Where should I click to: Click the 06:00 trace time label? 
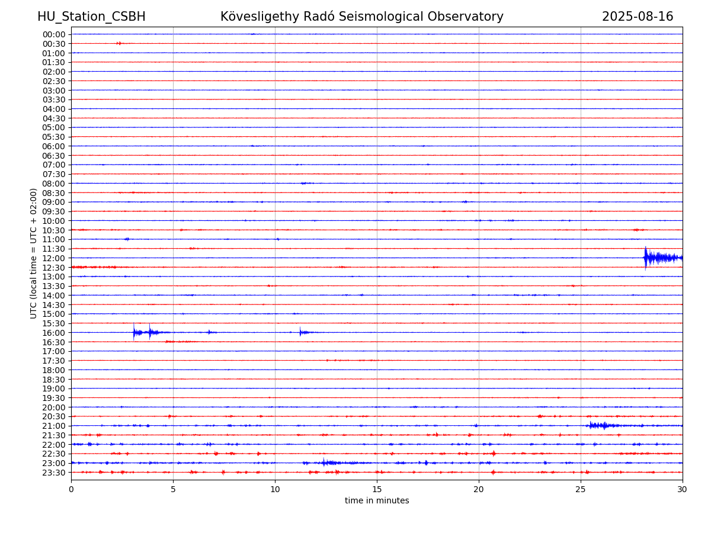point(54,146)
